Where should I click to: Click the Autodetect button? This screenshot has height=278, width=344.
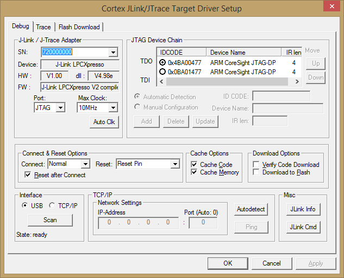click(x=251, y=209)
